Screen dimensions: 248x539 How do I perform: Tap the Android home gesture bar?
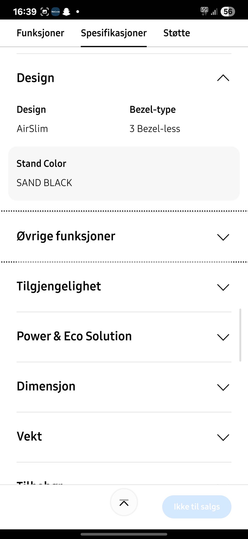[124, 534]
